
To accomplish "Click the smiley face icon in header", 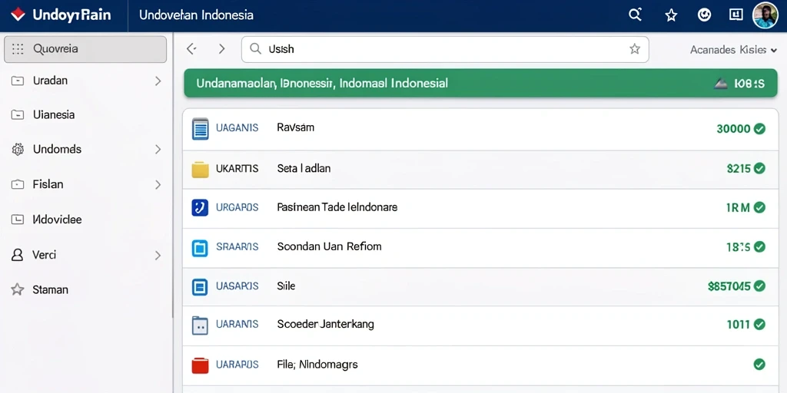I will (705, 15).
